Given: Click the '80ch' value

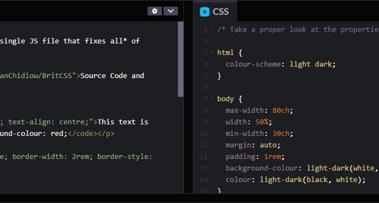Looking at the screenshot, I should tap(281, 111).
